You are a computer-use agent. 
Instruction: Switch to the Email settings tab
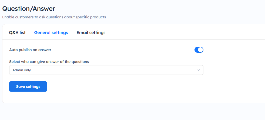point(91,33)
